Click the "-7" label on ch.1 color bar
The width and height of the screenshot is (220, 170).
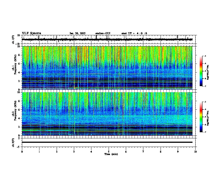point(205,86)
